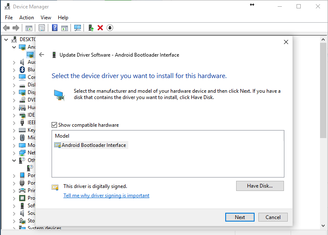Open the Action menu

26,18
